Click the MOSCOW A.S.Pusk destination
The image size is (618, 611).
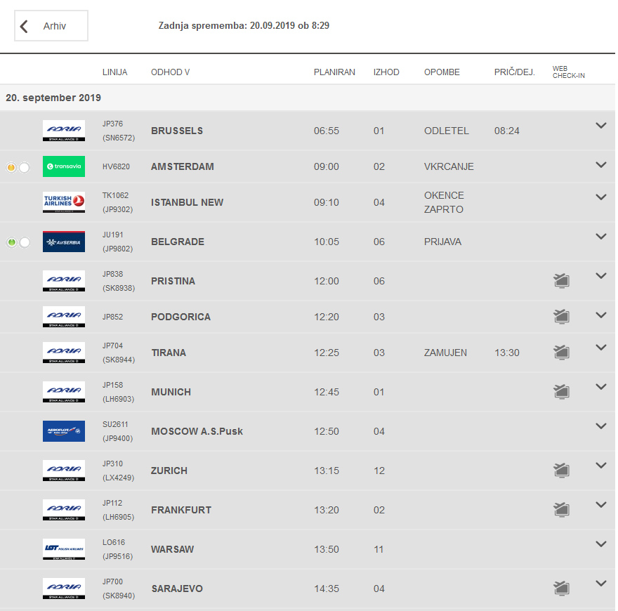click(x=197, y=431)
